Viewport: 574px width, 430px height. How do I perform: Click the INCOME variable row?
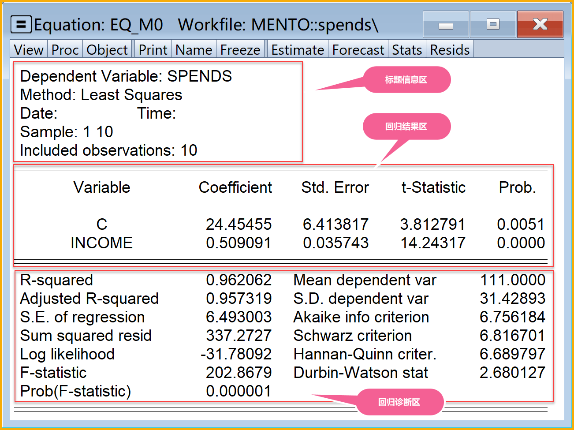(101, 243)
